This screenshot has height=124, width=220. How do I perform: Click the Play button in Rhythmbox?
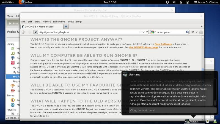(x=13, y=23)
